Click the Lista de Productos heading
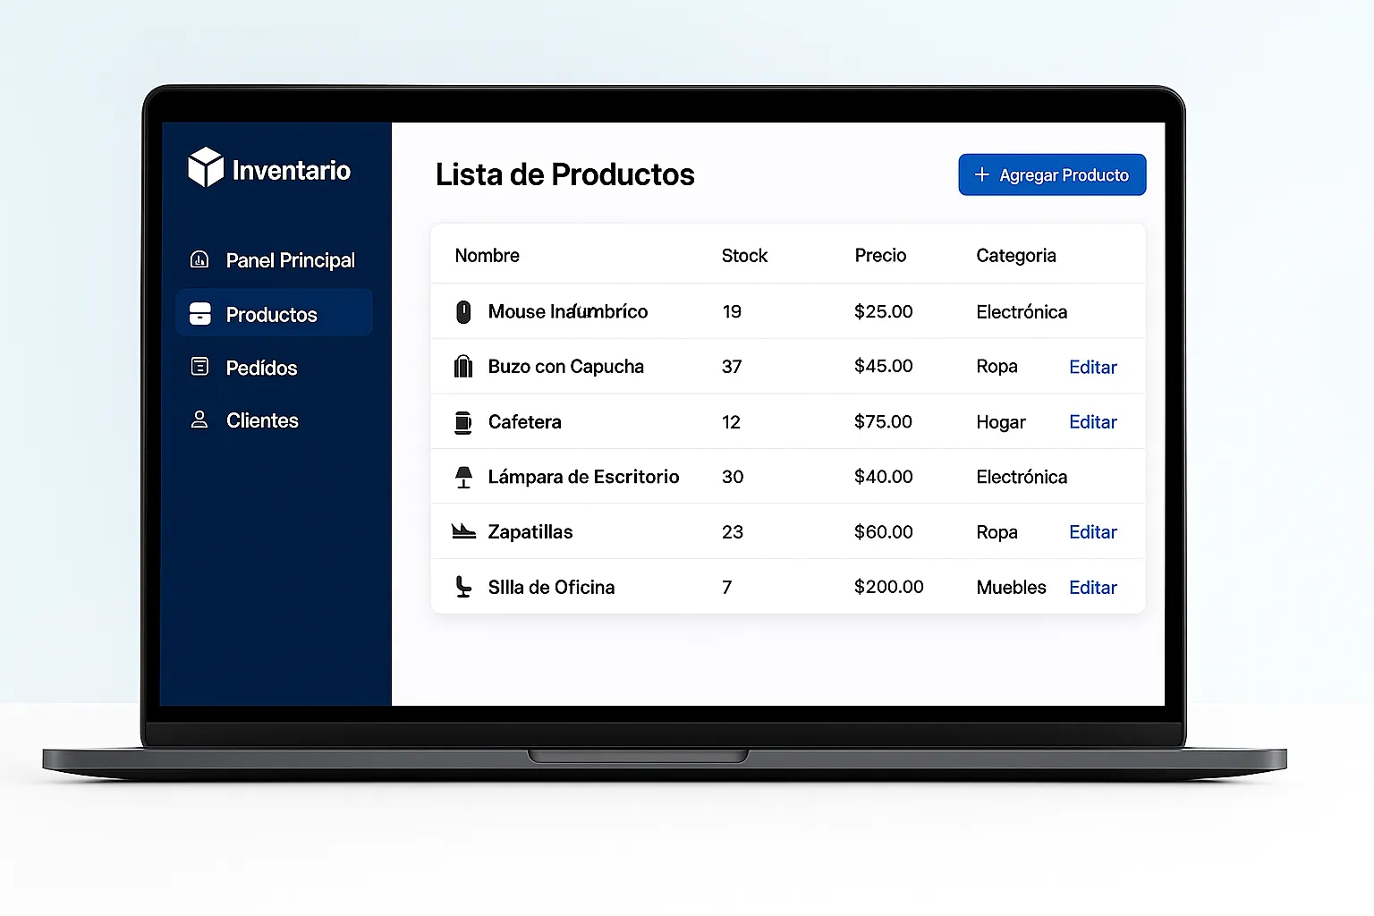Screen dimensions: 1374x916 [x=564, y=174]
